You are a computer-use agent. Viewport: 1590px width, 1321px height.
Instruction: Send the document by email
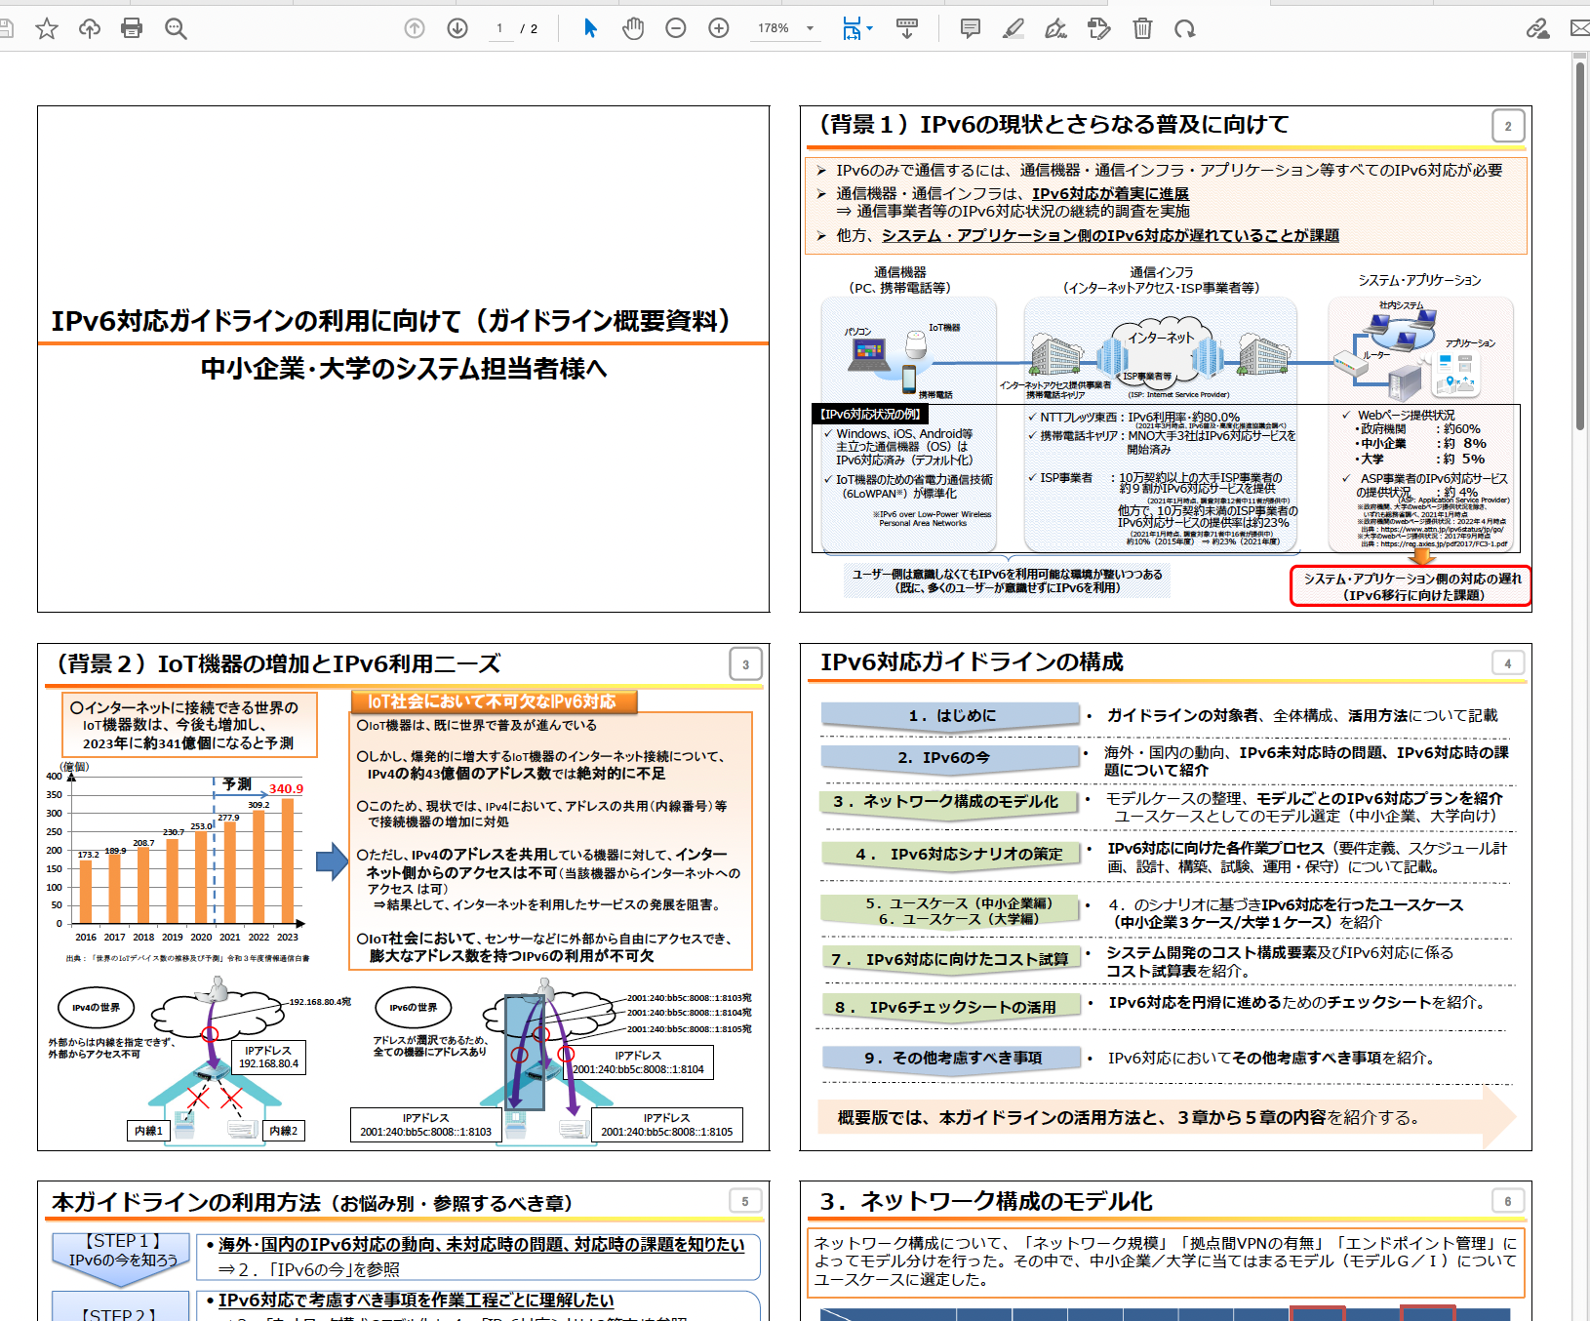(1582, 28)
